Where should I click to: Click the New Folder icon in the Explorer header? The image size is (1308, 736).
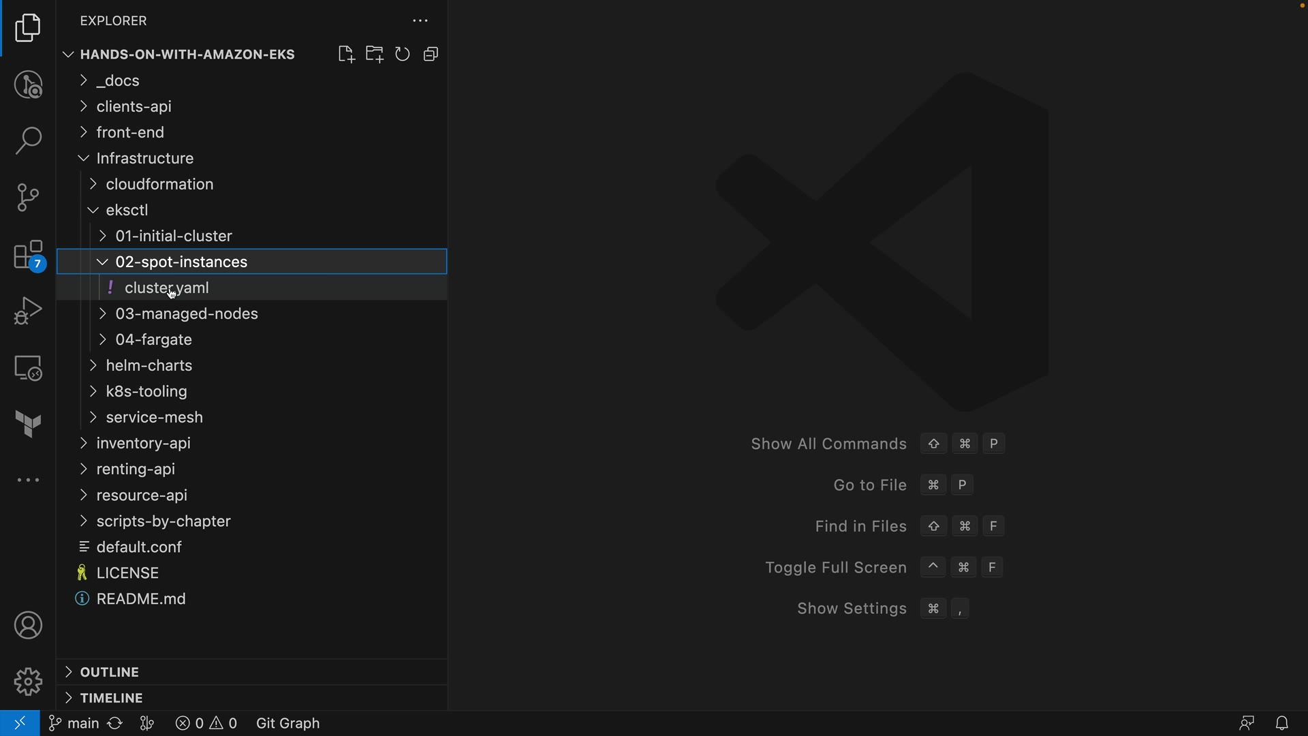coord(374,55)
